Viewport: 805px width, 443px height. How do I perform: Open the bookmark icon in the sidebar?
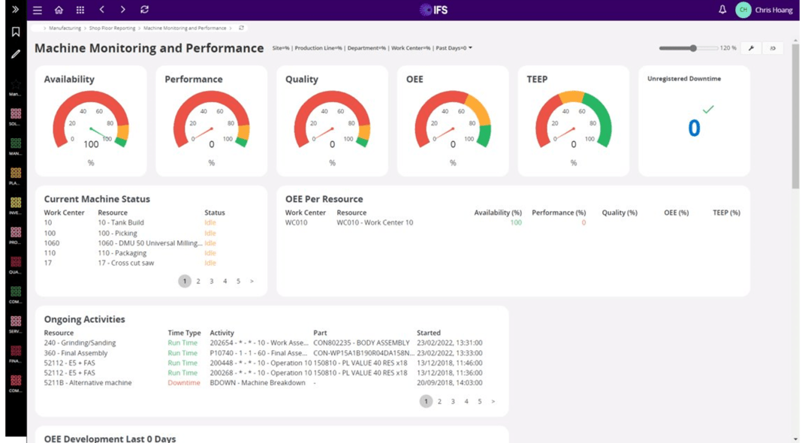(16, 32)
